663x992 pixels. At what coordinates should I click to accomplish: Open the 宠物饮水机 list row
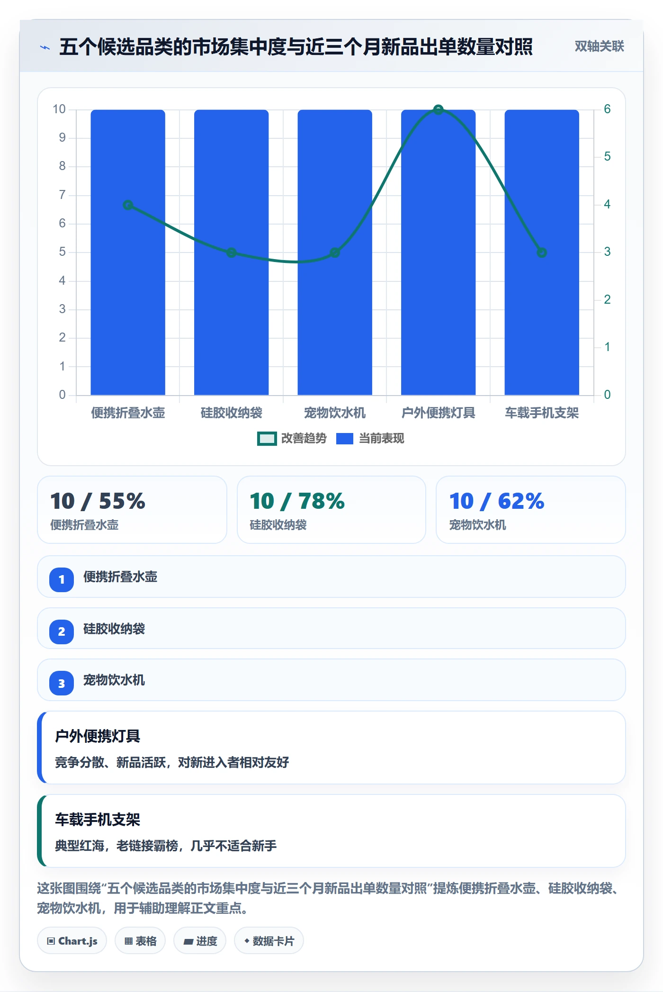pos(331,680)
